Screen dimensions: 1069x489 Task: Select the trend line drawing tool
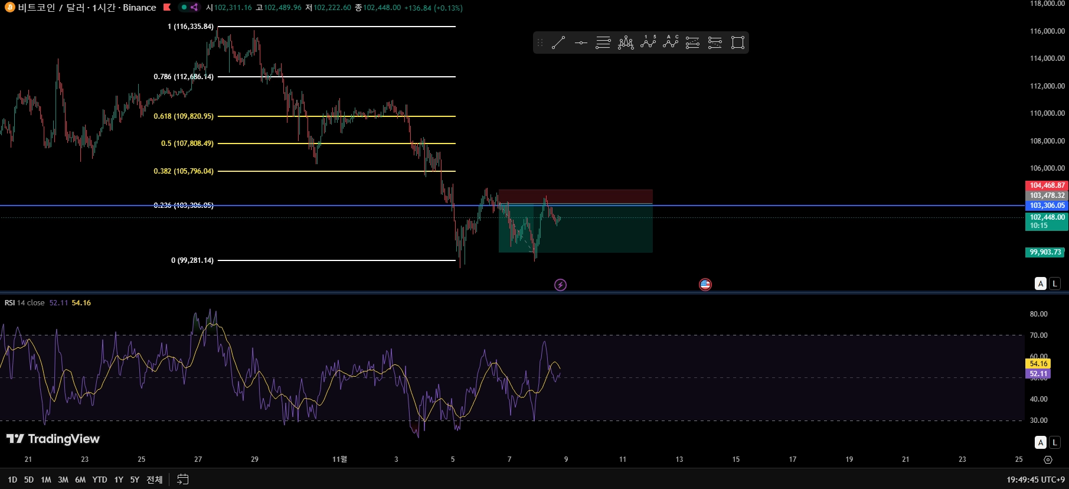(558, 43)
